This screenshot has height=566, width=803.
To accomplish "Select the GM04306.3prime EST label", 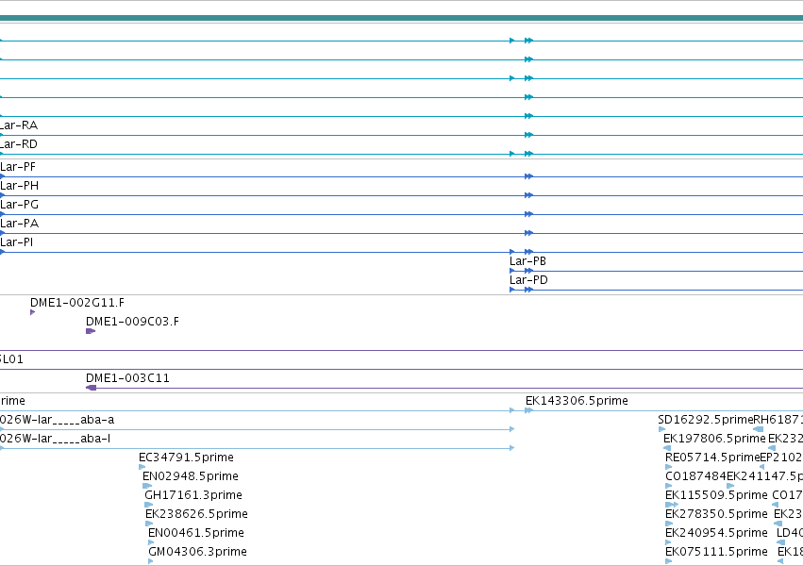I will (197, 552).
